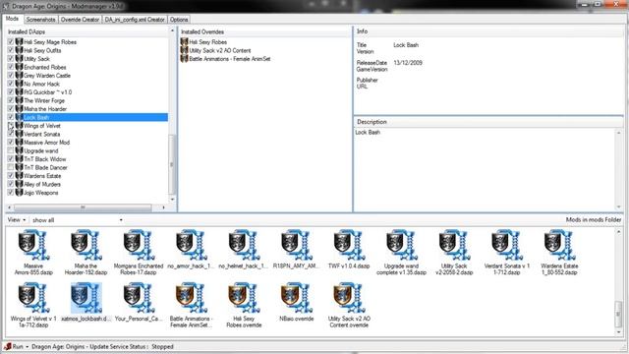Select RG Quickbar ~ v1.0 in installed list
The height and width of the screenshot is (354, 629).
pos(48,91)
